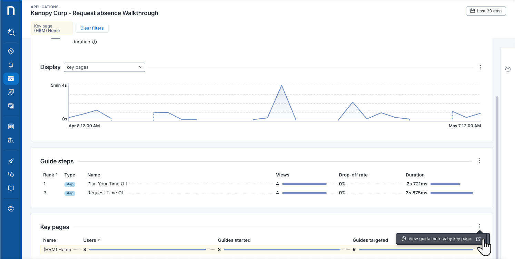Click the Clear filters button
The width and height of the screenshot is (515, 259).
point(92,28)
